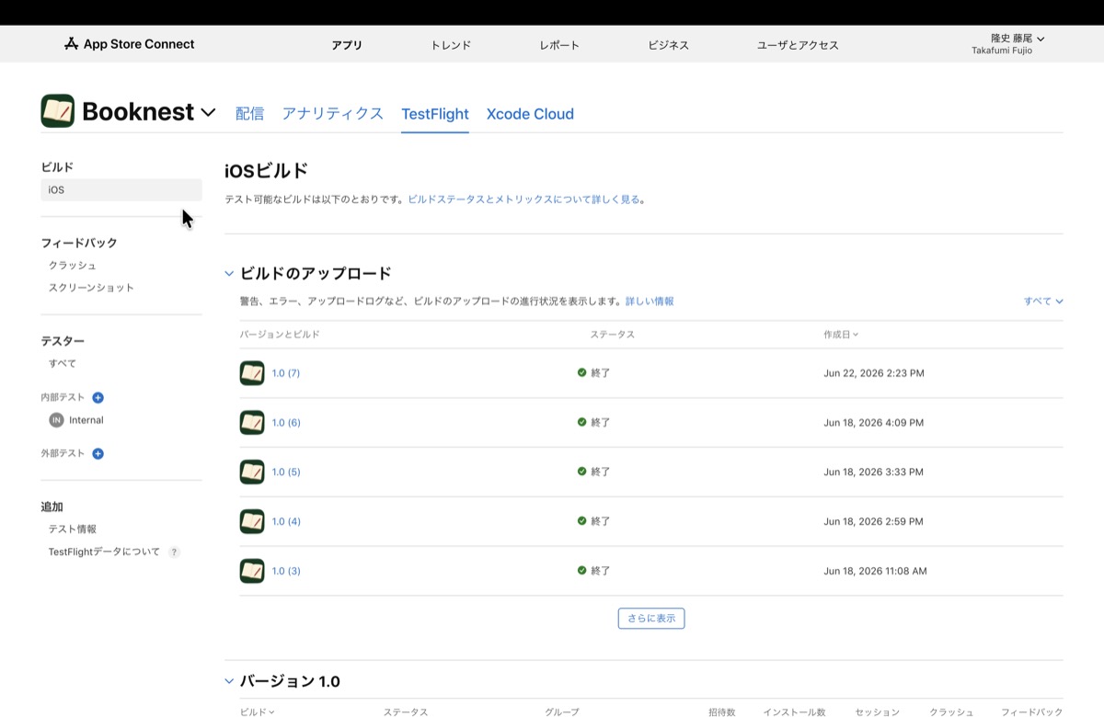Image resolution: width=1104 pixels, height=717 pixels.
Task: Add an internal test group with plus icon
Action: 98,398
